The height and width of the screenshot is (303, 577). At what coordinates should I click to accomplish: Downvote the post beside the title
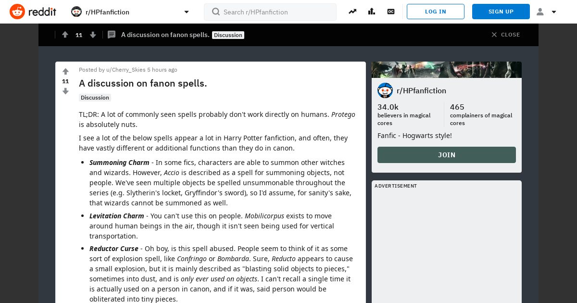(x=65, y=91)
